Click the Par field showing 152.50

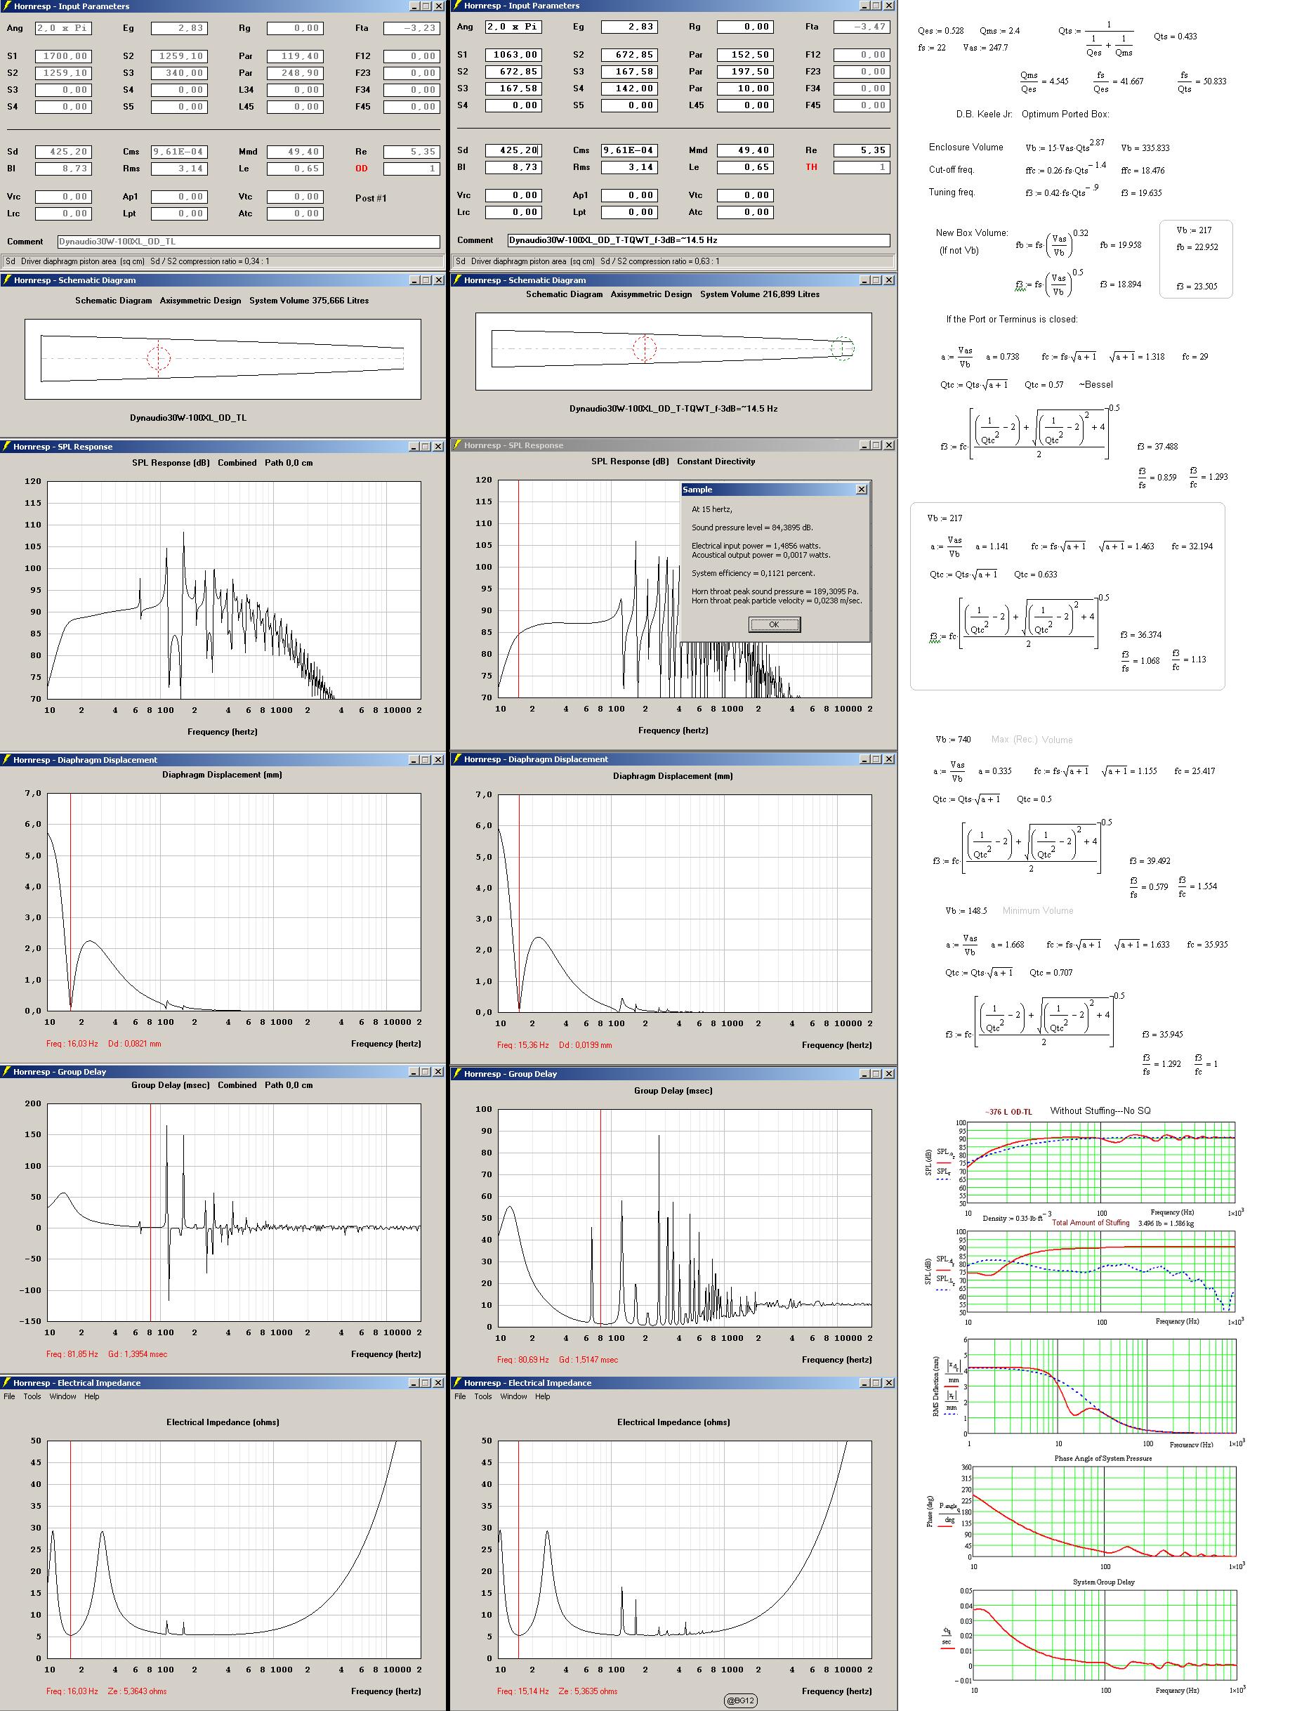pyautogui.click(x=746, y=55)
